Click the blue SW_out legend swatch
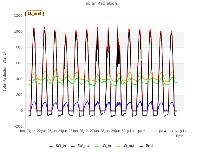This screenshot has height=152, width=203. click(x=73, y=146)
